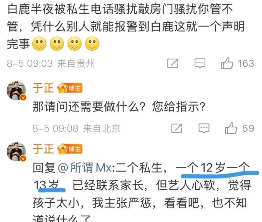Tap verified V badge on the upper 于正 avatar
Viewport: 262px width, 222px height.
[23, 98]
